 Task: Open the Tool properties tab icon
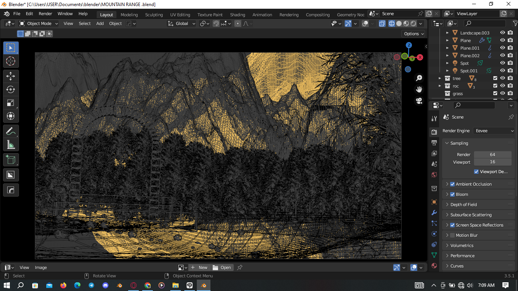(434, 119)
